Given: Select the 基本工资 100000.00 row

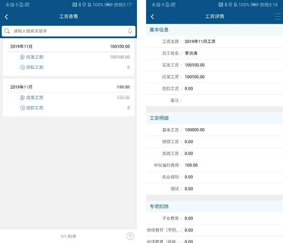Looking at the screenshot, I should tap(215, 130).
